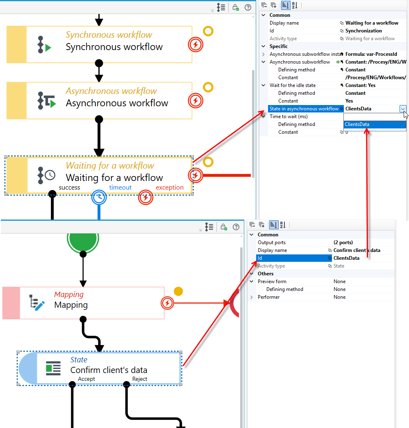Click the error port on the Synchronous workflow activity

195,44
